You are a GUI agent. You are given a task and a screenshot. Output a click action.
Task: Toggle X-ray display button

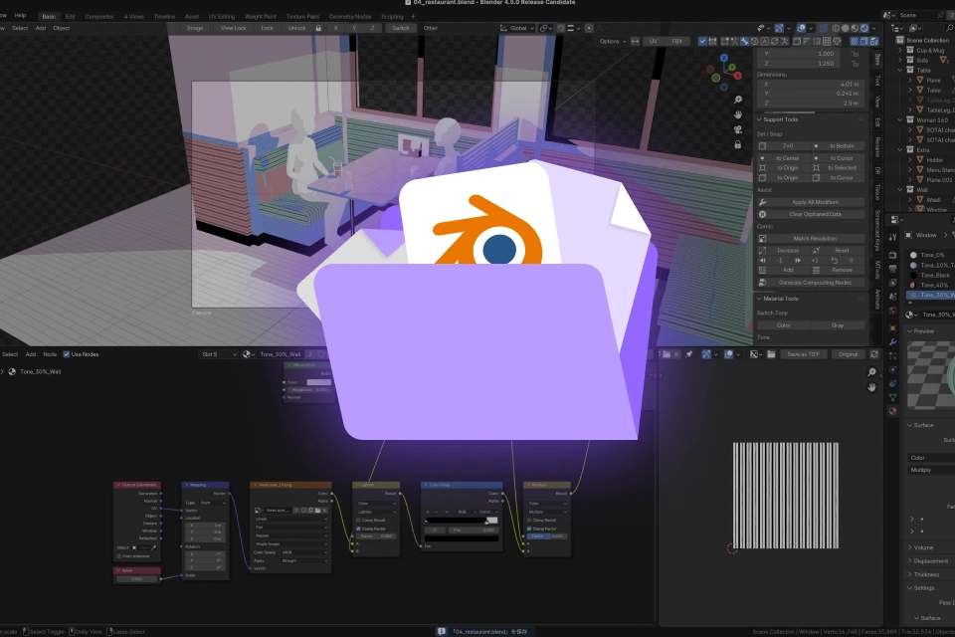click(824, 28)
